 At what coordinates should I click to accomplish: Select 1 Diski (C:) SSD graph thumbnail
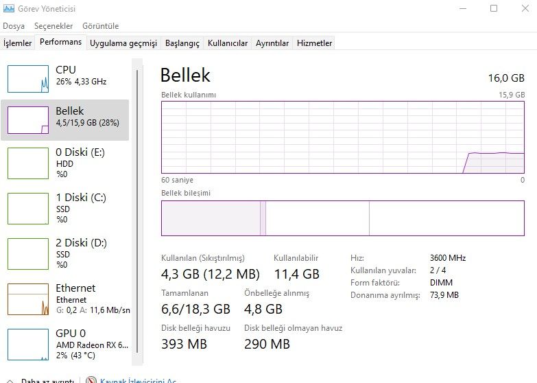click(x=28, y=208)
